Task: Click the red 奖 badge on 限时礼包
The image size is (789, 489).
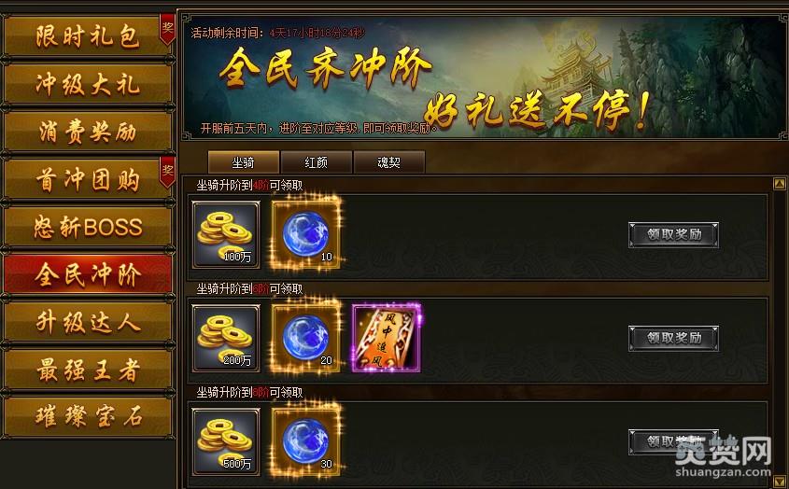Action: coord(167,28)
